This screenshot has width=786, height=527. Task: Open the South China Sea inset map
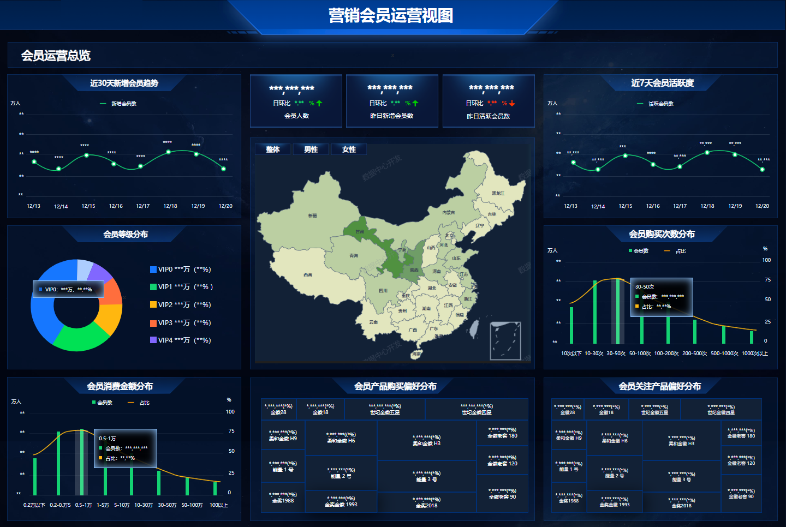505,340
